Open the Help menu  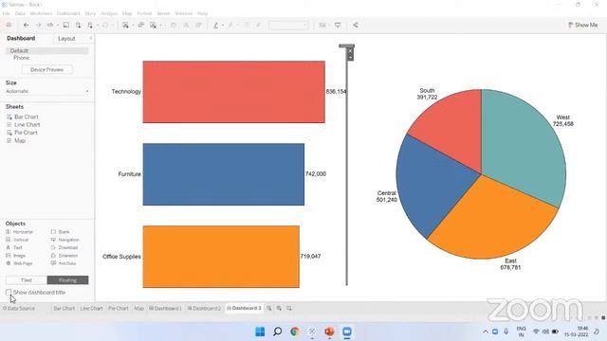click(x=202, y=13)
